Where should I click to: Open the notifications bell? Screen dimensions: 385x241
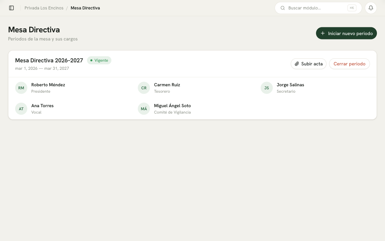click(371, 8)
